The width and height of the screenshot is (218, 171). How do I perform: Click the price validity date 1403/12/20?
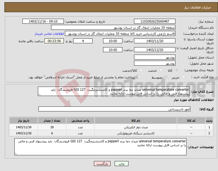click(155, 50)
